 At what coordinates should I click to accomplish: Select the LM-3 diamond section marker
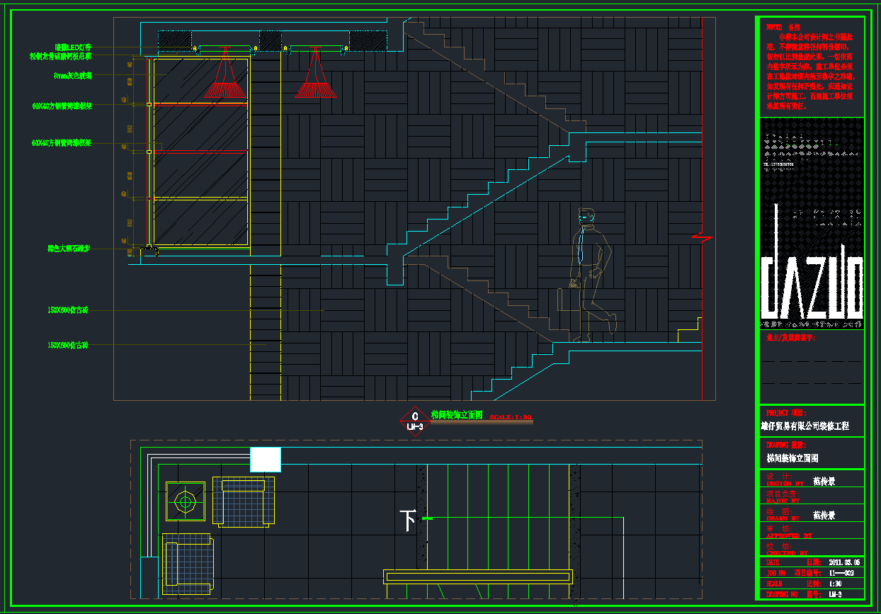415,422
